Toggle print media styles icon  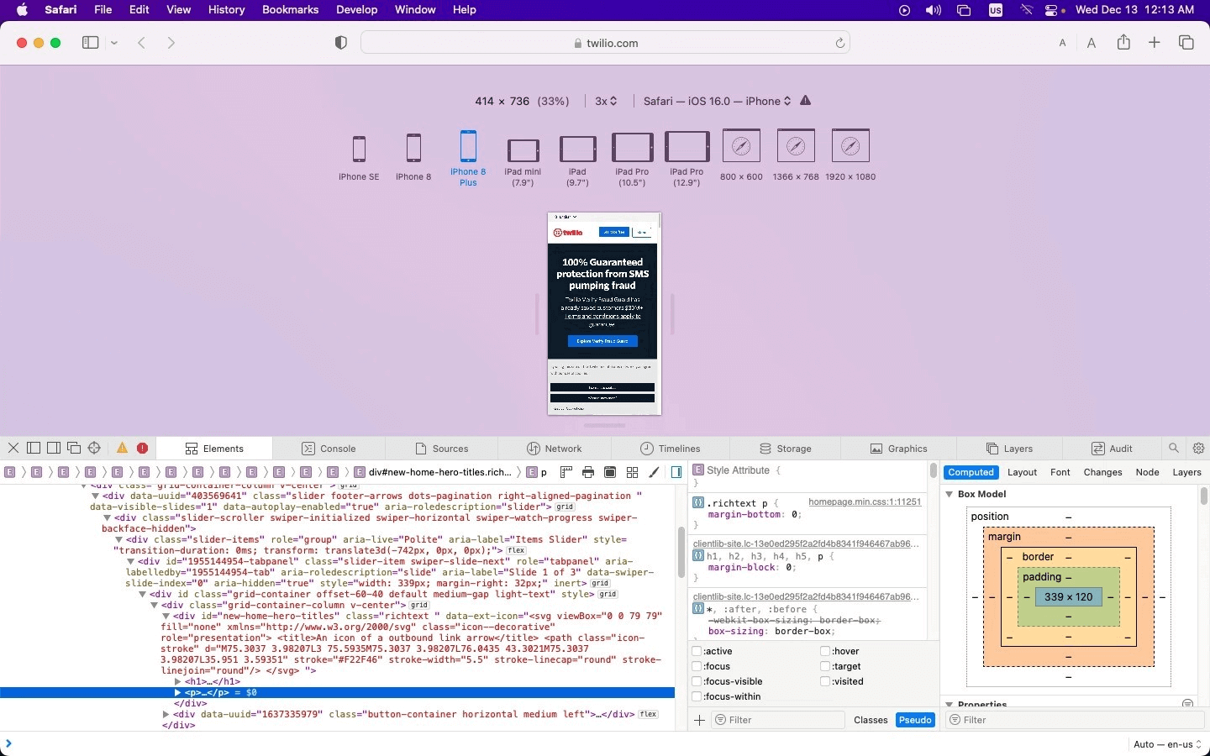[588, 473]
